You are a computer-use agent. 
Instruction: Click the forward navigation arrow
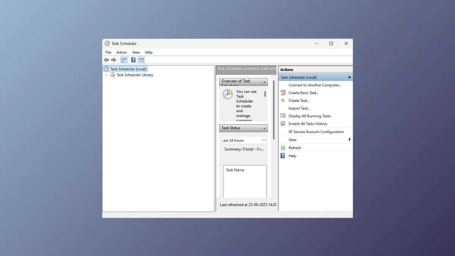click(114, 60)
